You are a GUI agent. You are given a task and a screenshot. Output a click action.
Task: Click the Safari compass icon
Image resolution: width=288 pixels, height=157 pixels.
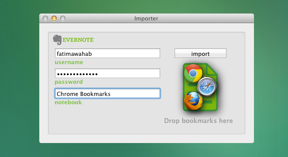(207, 87)
